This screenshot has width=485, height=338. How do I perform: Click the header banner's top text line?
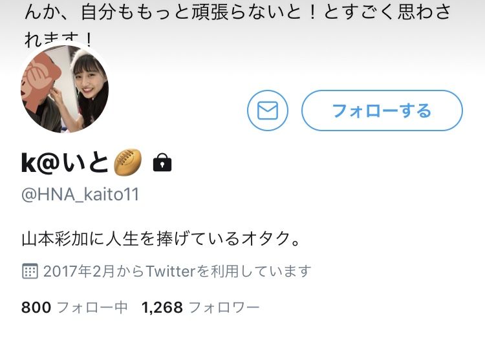[237, 12]
